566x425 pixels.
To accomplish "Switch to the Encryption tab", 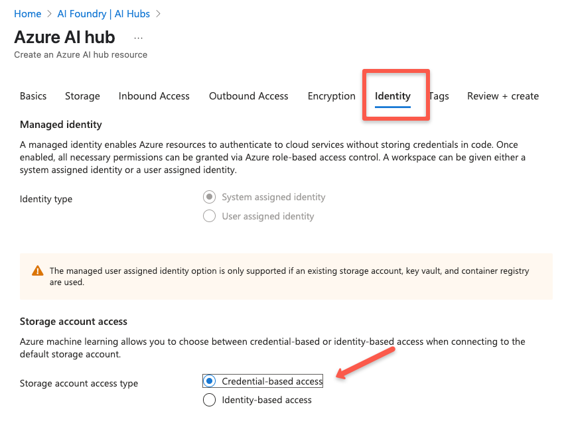I will (x=331, y=95).
